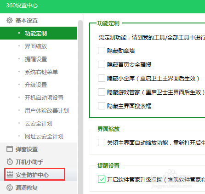The height and width of the screenshot is (194, 205).
Task: Tick the 隐藏游戏管家 checkbox
Action: [x=102, y=92]
